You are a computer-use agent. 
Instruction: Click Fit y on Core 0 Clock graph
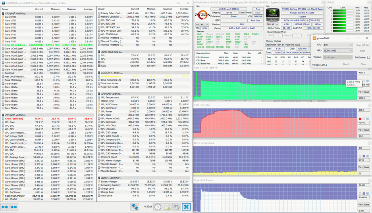coord(360,92)
